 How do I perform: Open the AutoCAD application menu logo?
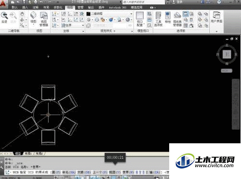coord(3,3)
